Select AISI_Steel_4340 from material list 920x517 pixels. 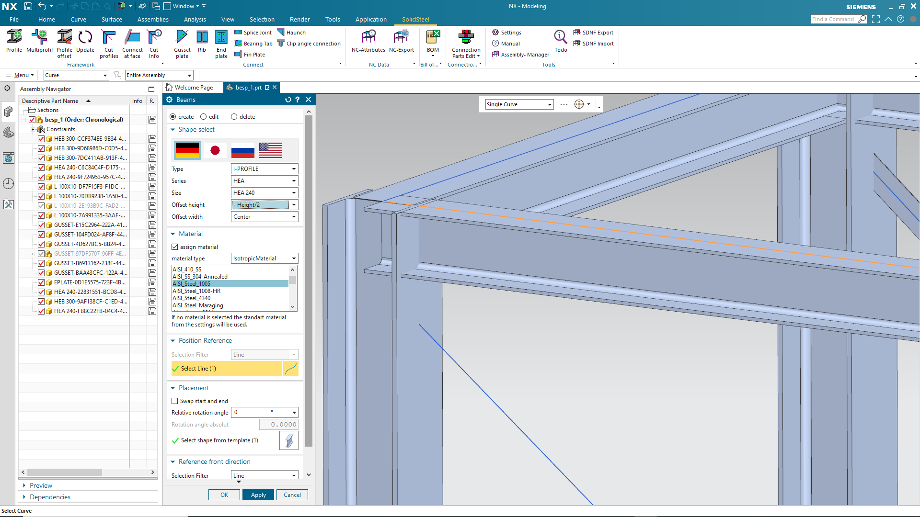tap(192, 298)
